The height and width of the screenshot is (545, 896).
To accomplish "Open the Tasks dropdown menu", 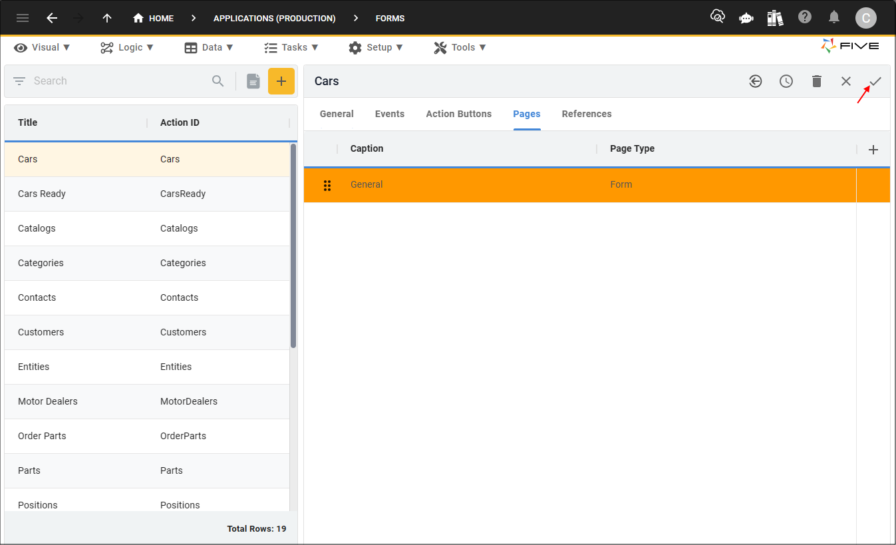I will pyautogui.click(x=291, y=47).
